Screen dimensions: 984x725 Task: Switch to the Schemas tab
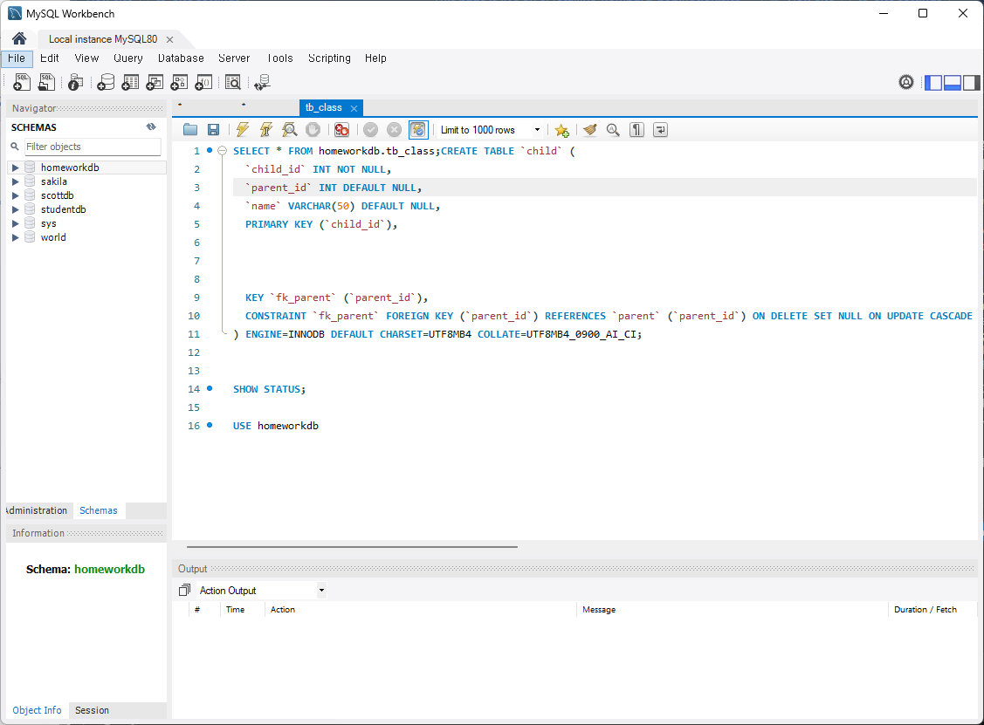click(99, 510)
